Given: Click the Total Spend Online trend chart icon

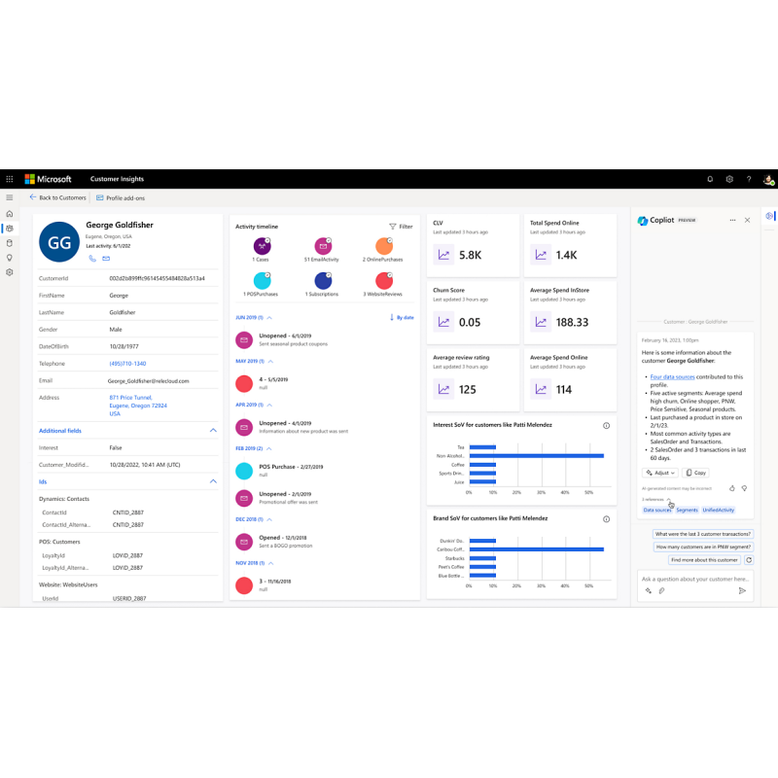Looking at the screenshot, I should [541, 255].
